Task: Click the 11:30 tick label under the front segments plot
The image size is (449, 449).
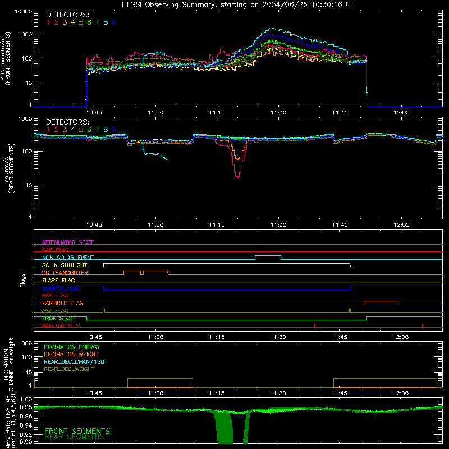Action: click(x=278, y=113)
